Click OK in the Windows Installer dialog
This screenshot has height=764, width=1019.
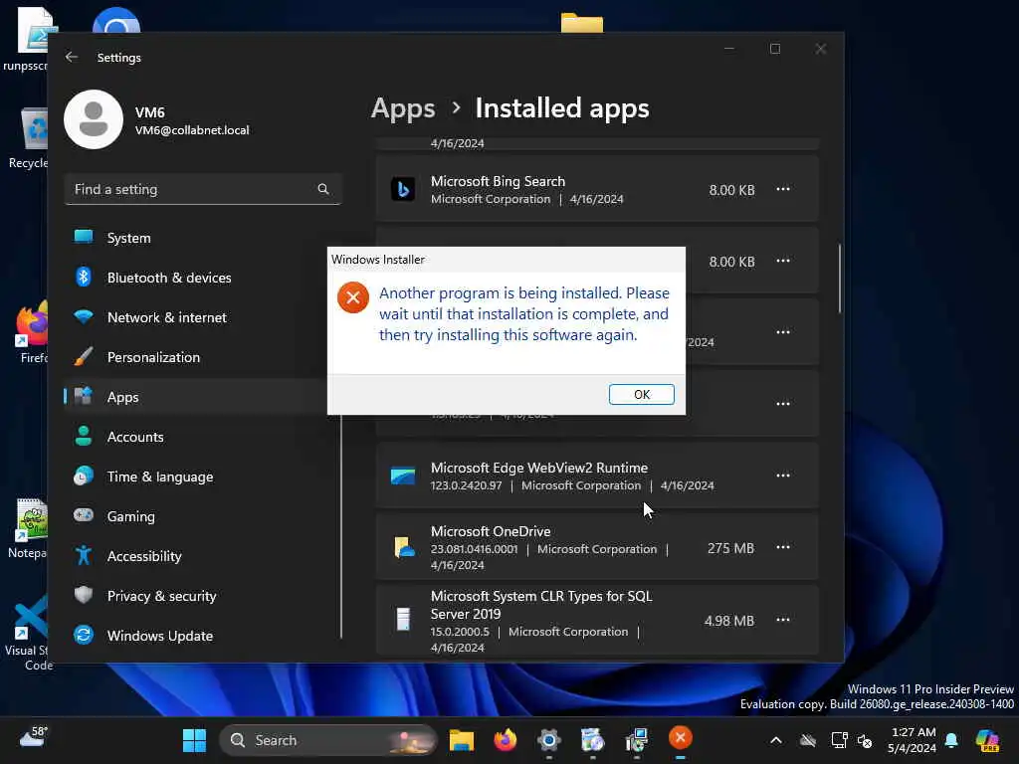point(642,394)
